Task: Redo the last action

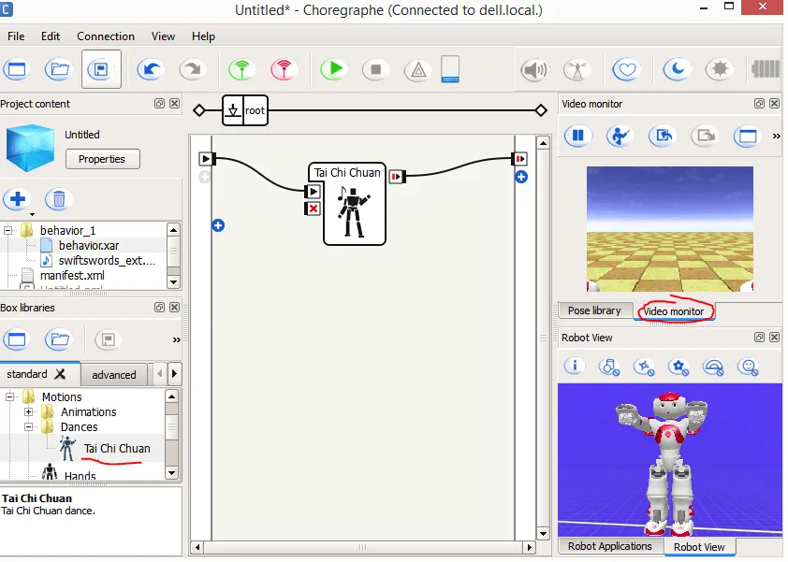Action: (193, 69)
